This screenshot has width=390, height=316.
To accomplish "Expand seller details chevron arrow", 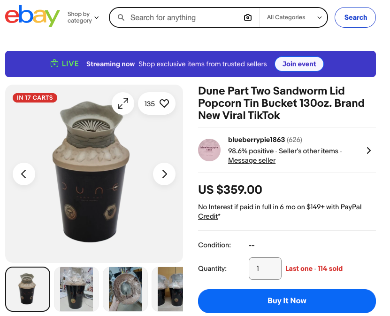I will (x=368, y=150).
